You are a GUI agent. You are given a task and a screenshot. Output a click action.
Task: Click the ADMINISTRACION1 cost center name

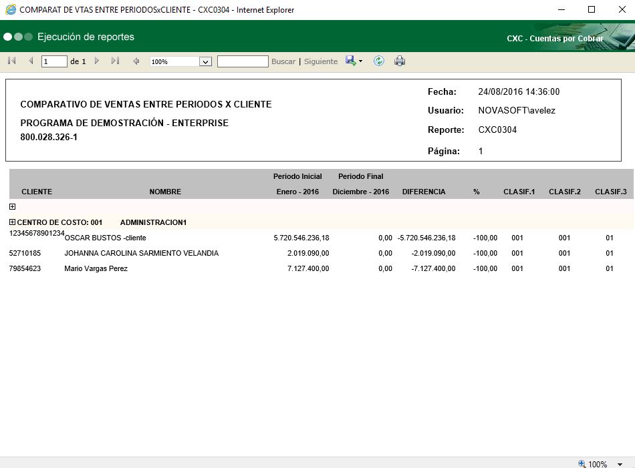click(154, 222)
